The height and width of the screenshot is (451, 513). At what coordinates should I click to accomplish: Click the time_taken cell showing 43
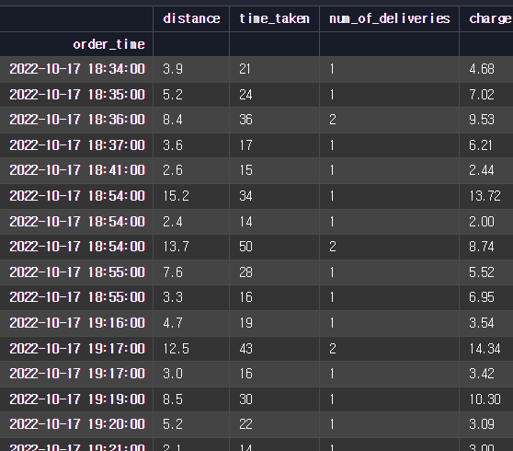click(x=275, y=349)
